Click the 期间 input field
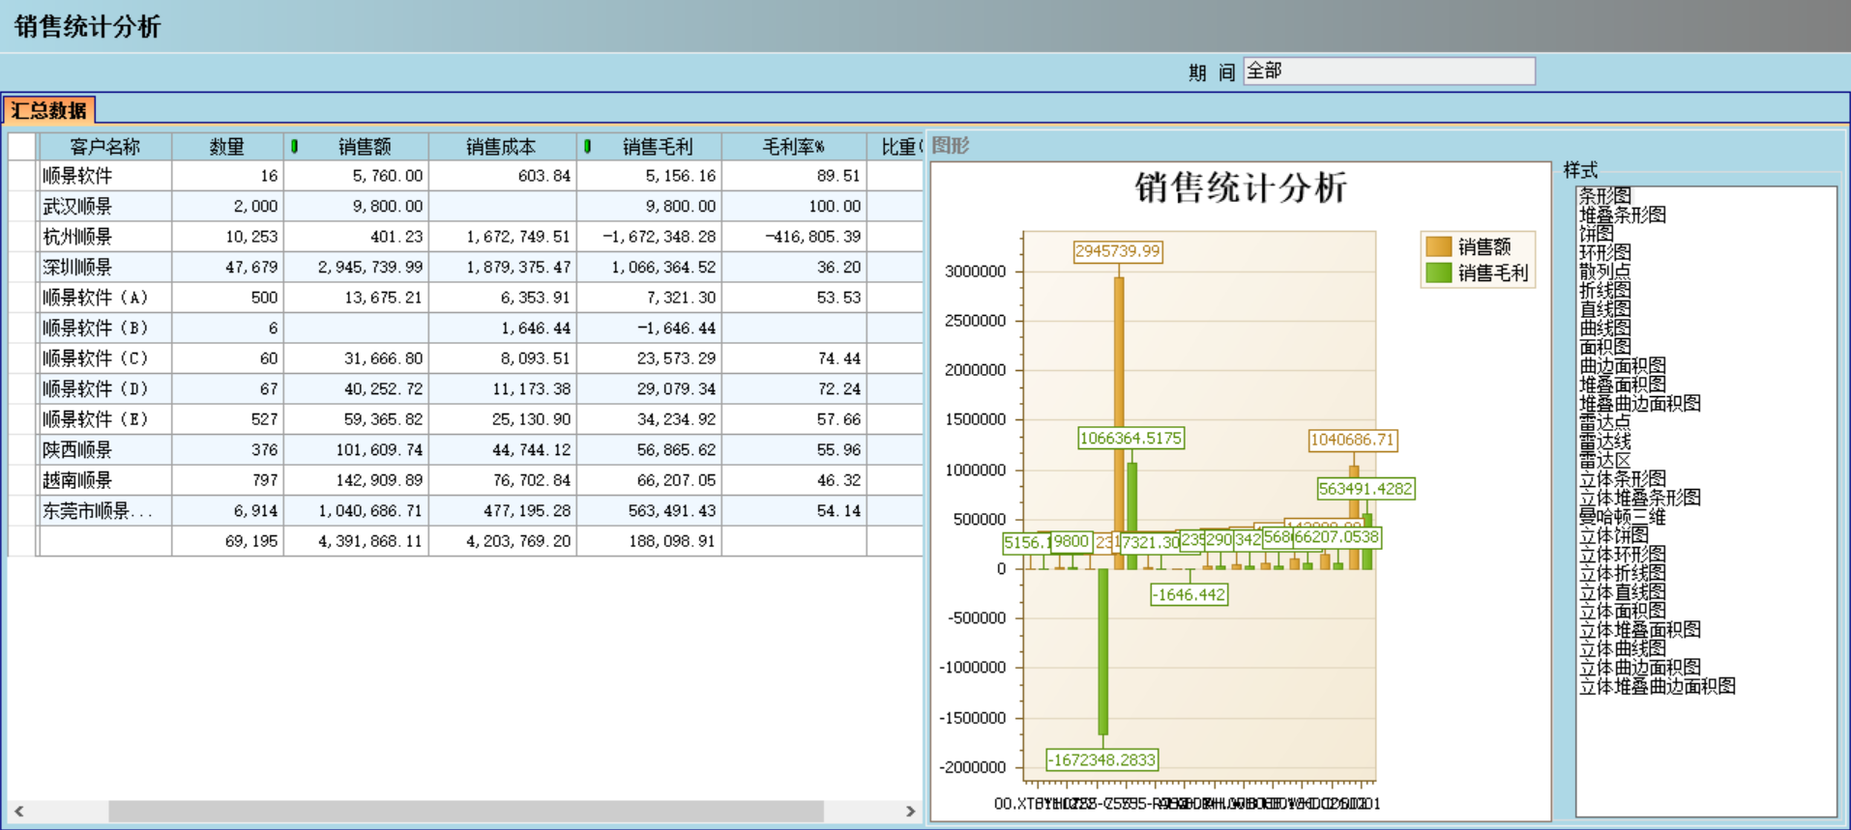The height and width of the screenshot is (830, 1851). click(x=1388, y=72)
